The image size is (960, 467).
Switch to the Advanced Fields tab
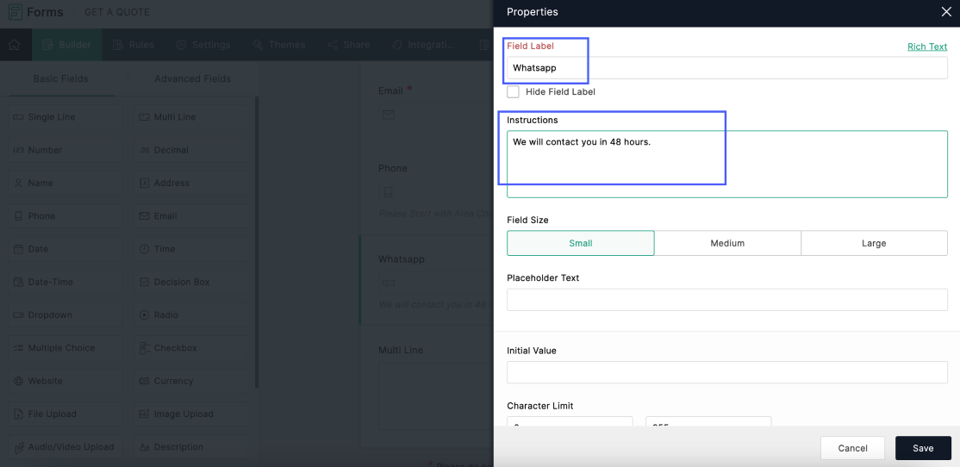pos(192,78)
